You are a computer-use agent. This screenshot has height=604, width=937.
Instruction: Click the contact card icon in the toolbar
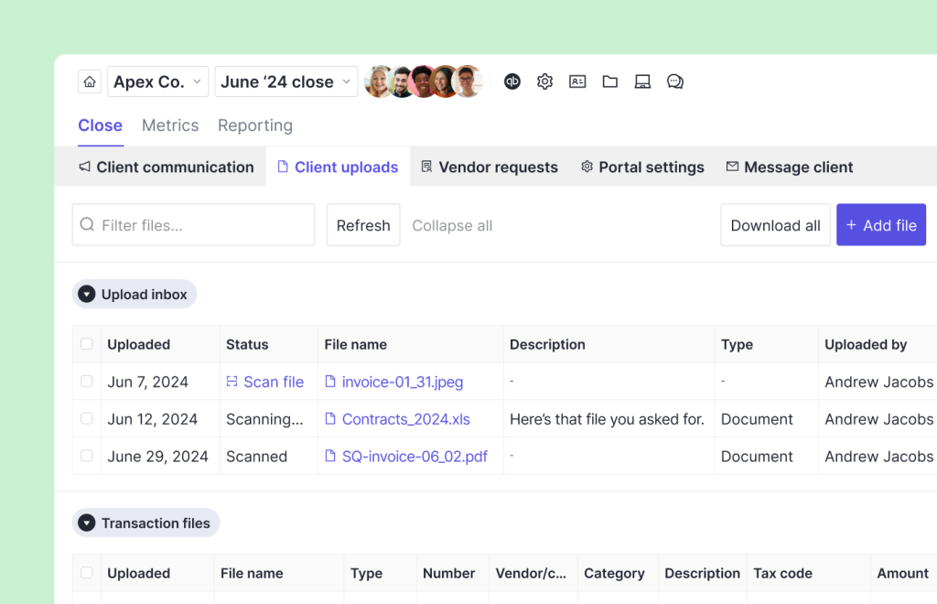[x=577, y=81]
